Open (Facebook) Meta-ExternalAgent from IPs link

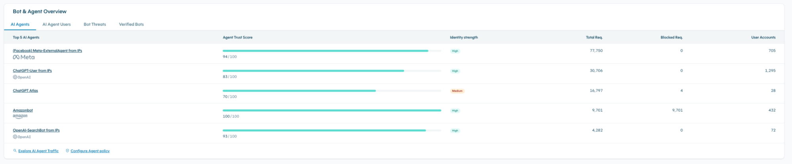[47, 51]
